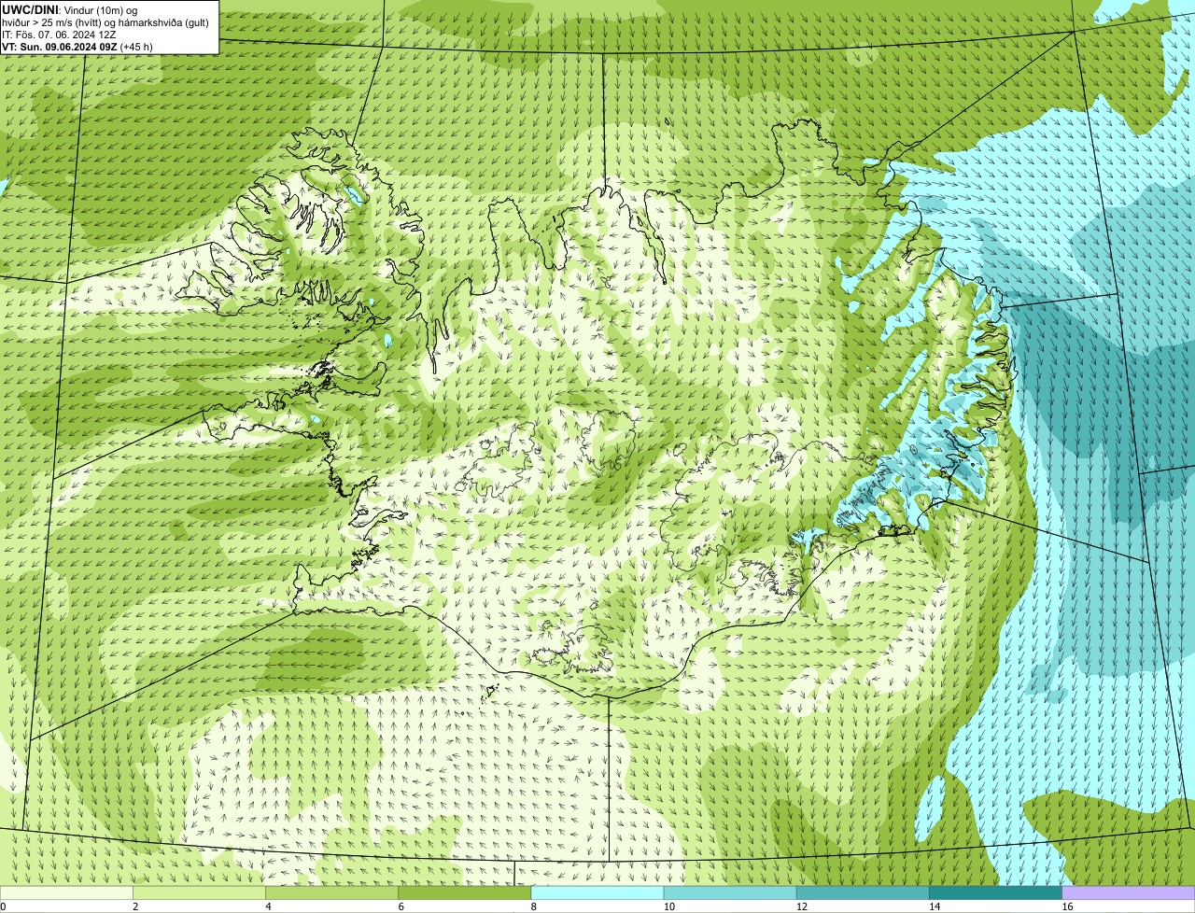Select the light cyan 8–10 m/s swatch
Screen dimensions: 1195x913
[x=597, y=892]
